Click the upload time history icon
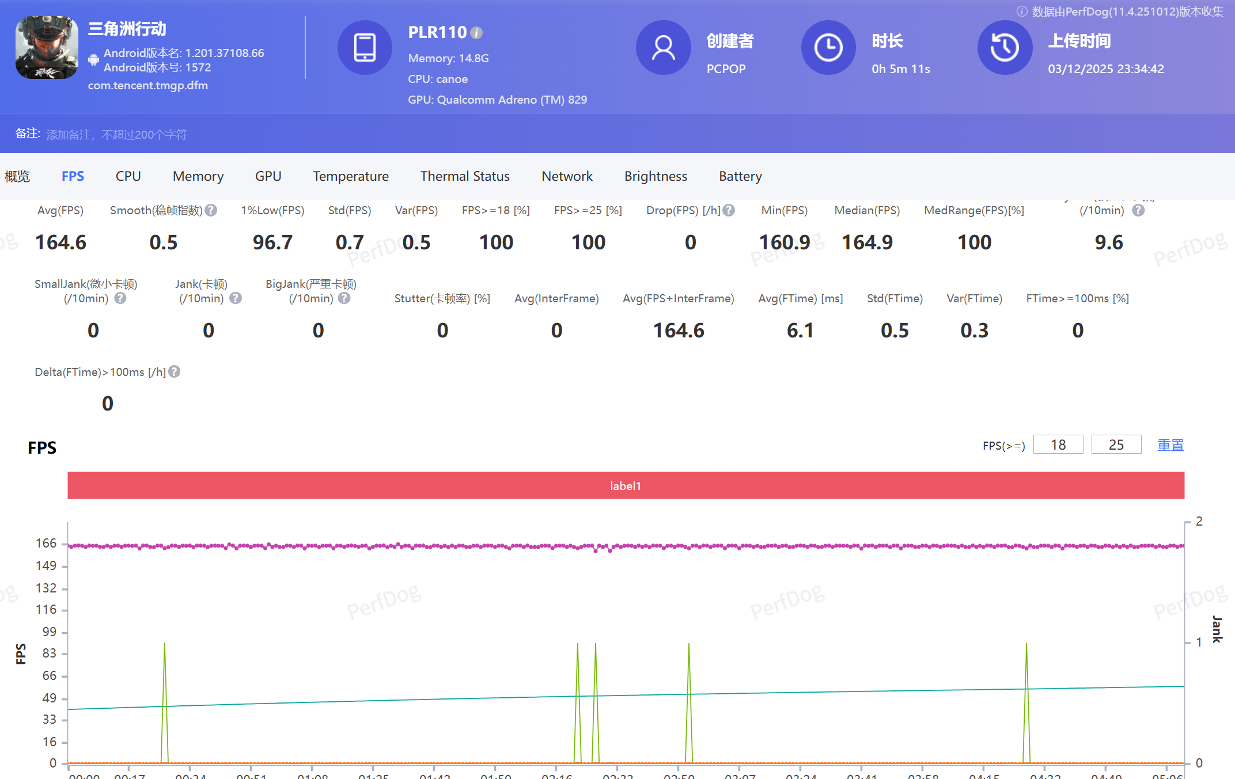The image size is (1235, 779). (x=1005, y=48)
